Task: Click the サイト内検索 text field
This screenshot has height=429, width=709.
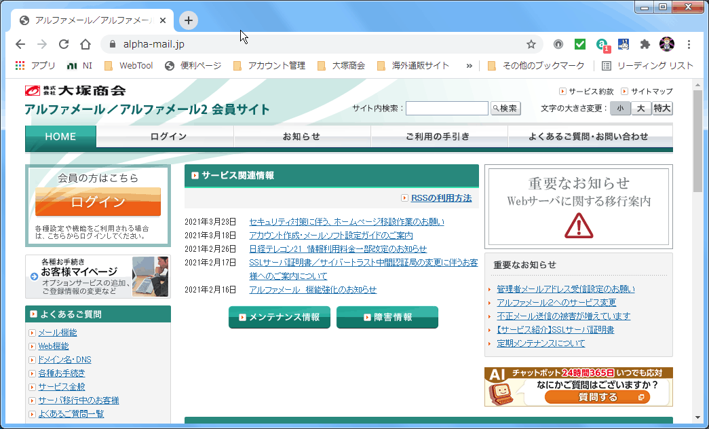Action: (x=446, y=108)
